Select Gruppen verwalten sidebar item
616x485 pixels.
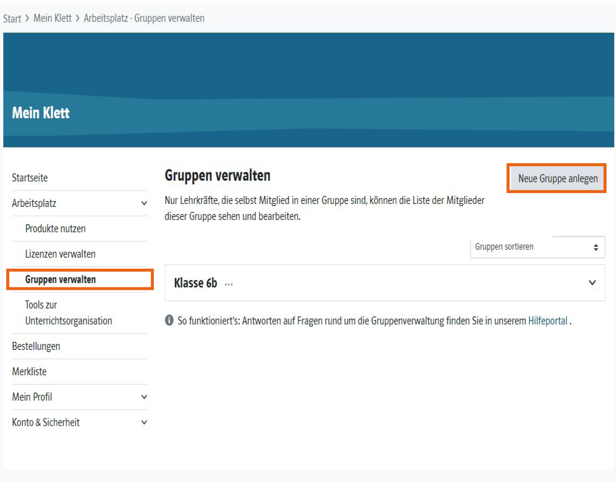tap(61, 280)
